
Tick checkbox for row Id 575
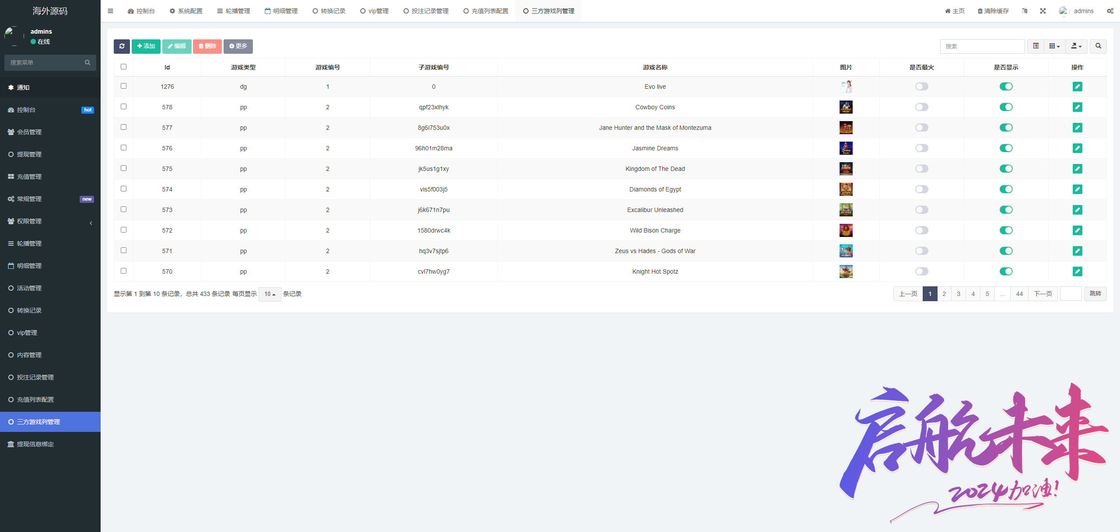tap(123, 168)
